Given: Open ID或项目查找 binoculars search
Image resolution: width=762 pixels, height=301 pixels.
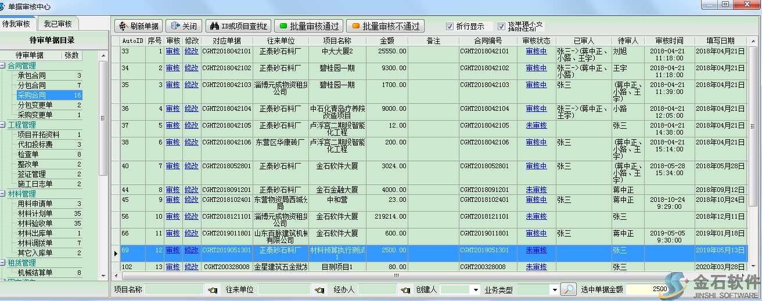Looking at the screenshot, I should [x=238, y=26].
